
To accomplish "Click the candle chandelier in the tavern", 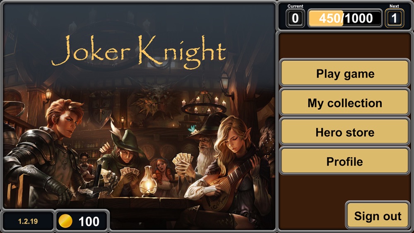I will point(204,104).
